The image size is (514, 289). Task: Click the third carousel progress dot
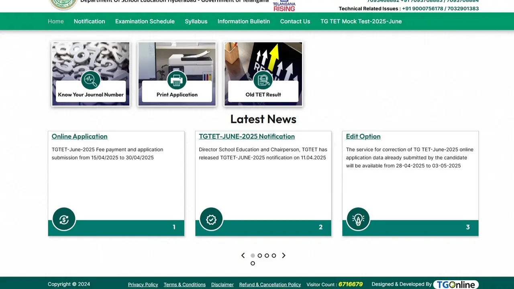[x=267, y=255]
